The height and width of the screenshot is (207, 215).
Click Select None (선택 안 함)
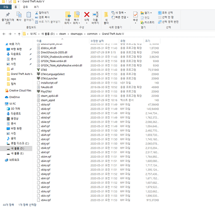tap(166, 17)
